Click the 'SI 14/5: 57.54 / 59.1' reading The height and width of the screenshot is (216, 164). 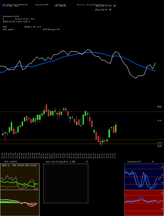click(25, 19)
